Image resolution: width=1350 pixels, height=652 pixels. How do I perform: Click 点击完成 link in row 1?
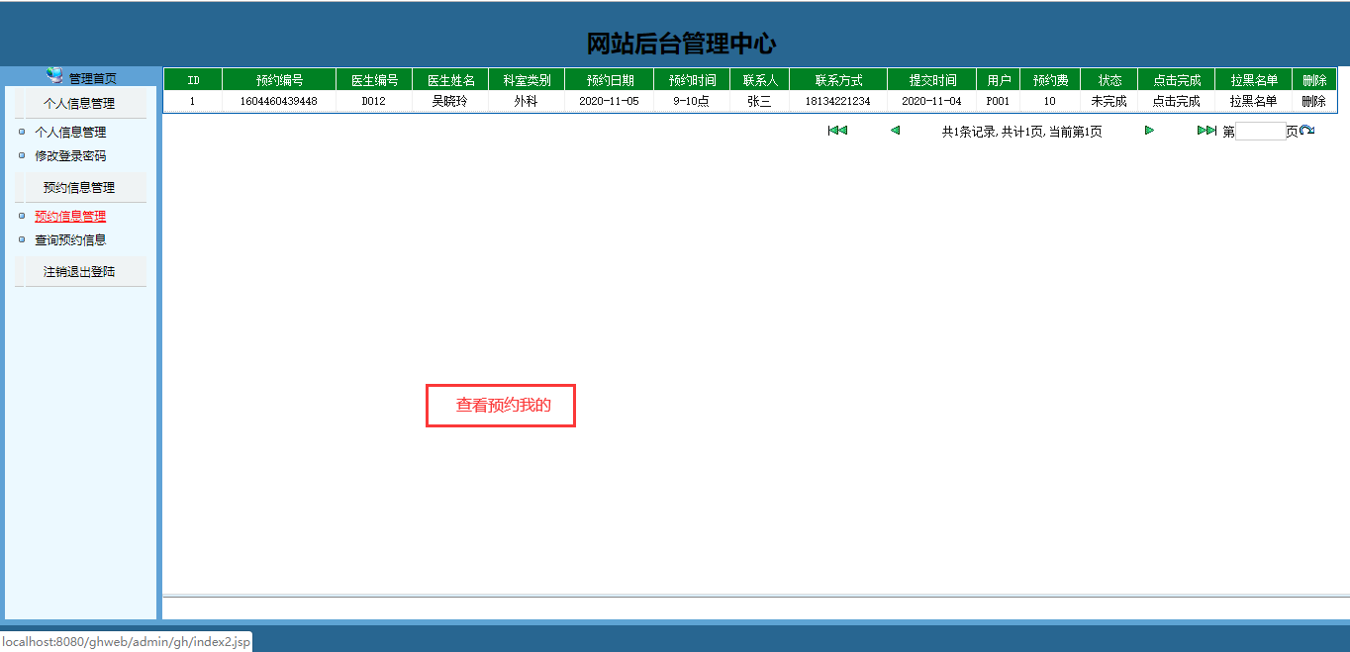pos(1176,101)
